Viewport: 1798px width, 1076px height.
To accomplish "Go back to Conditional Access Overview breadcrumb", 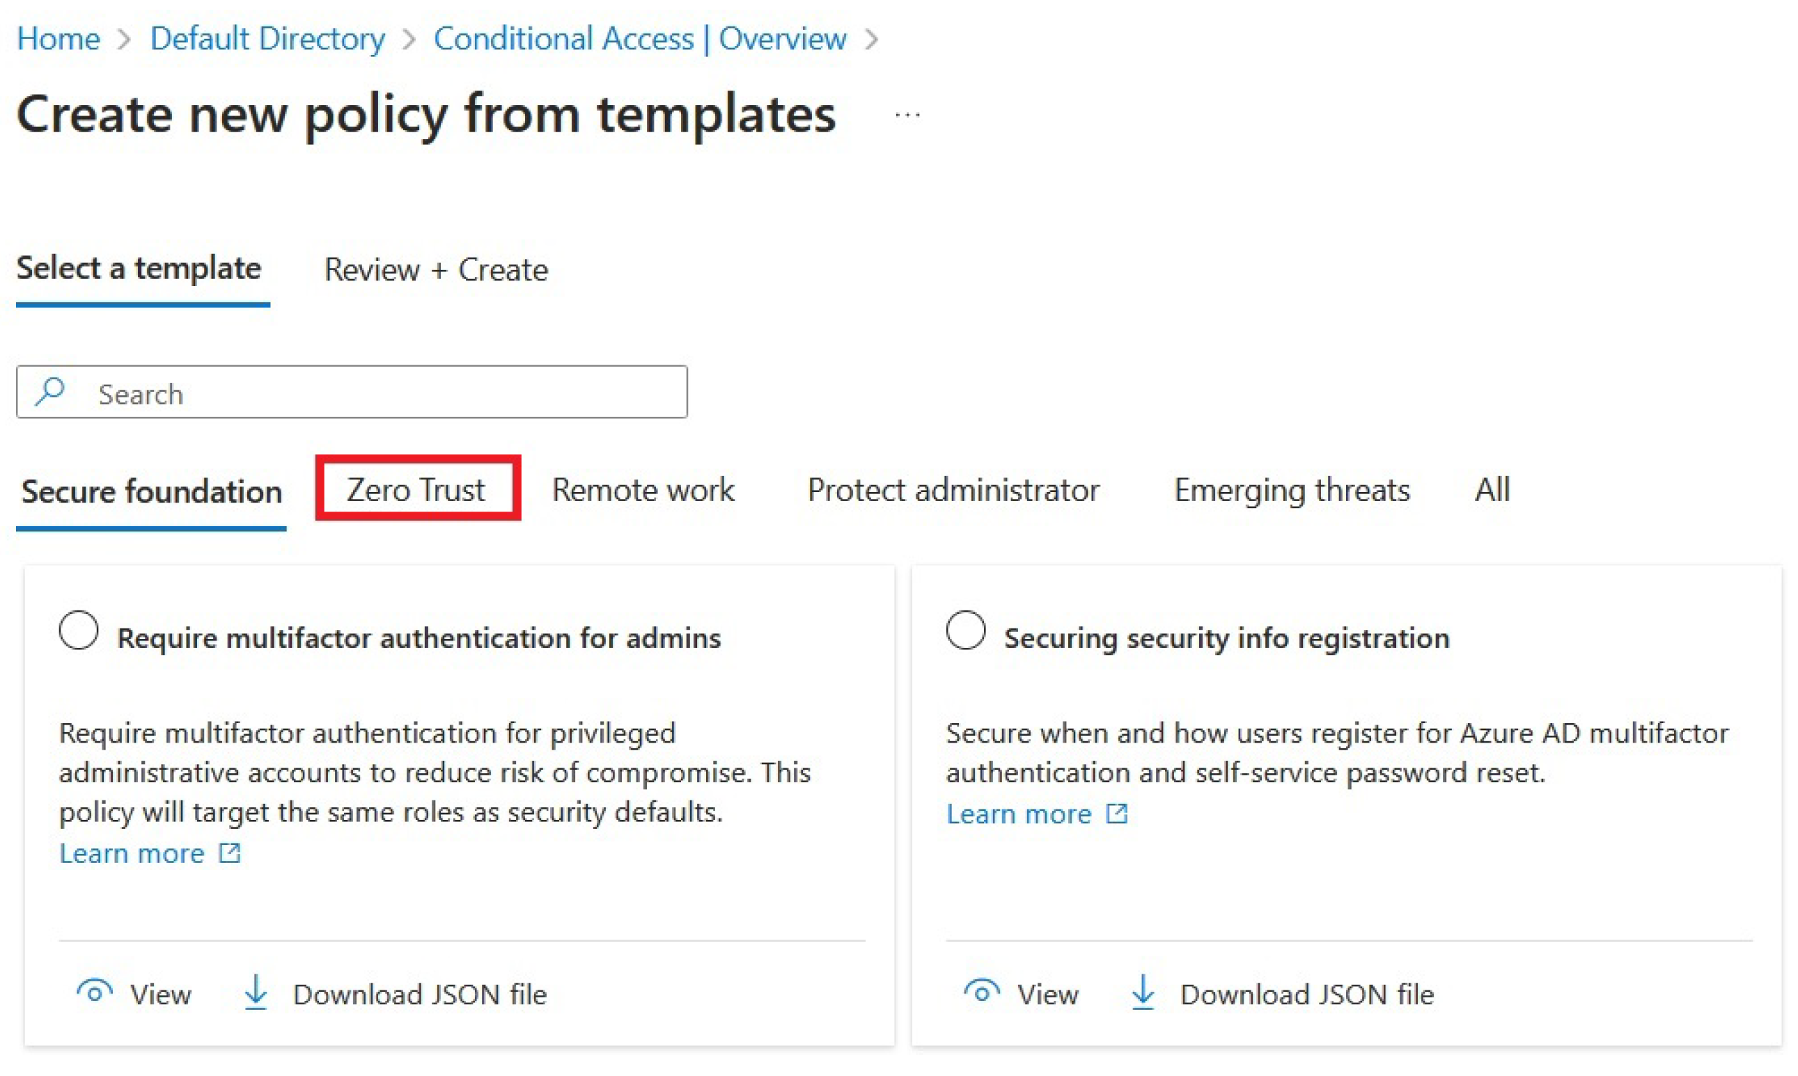I will click(x=640, y=38).
